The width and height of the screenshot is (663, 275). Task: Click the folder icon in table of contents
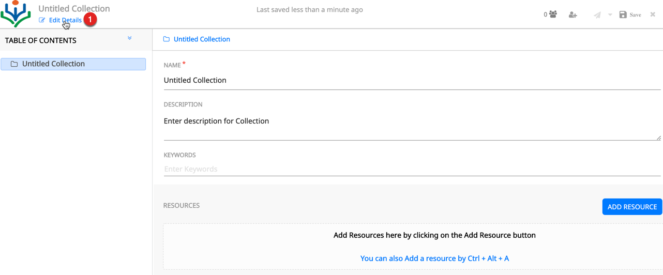pos(14,64)
